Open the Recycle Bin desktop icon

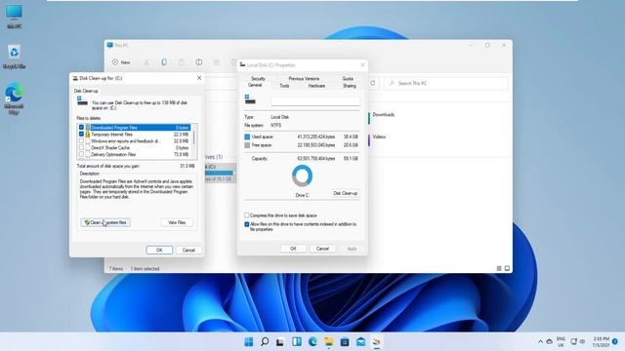pos(14,57)
